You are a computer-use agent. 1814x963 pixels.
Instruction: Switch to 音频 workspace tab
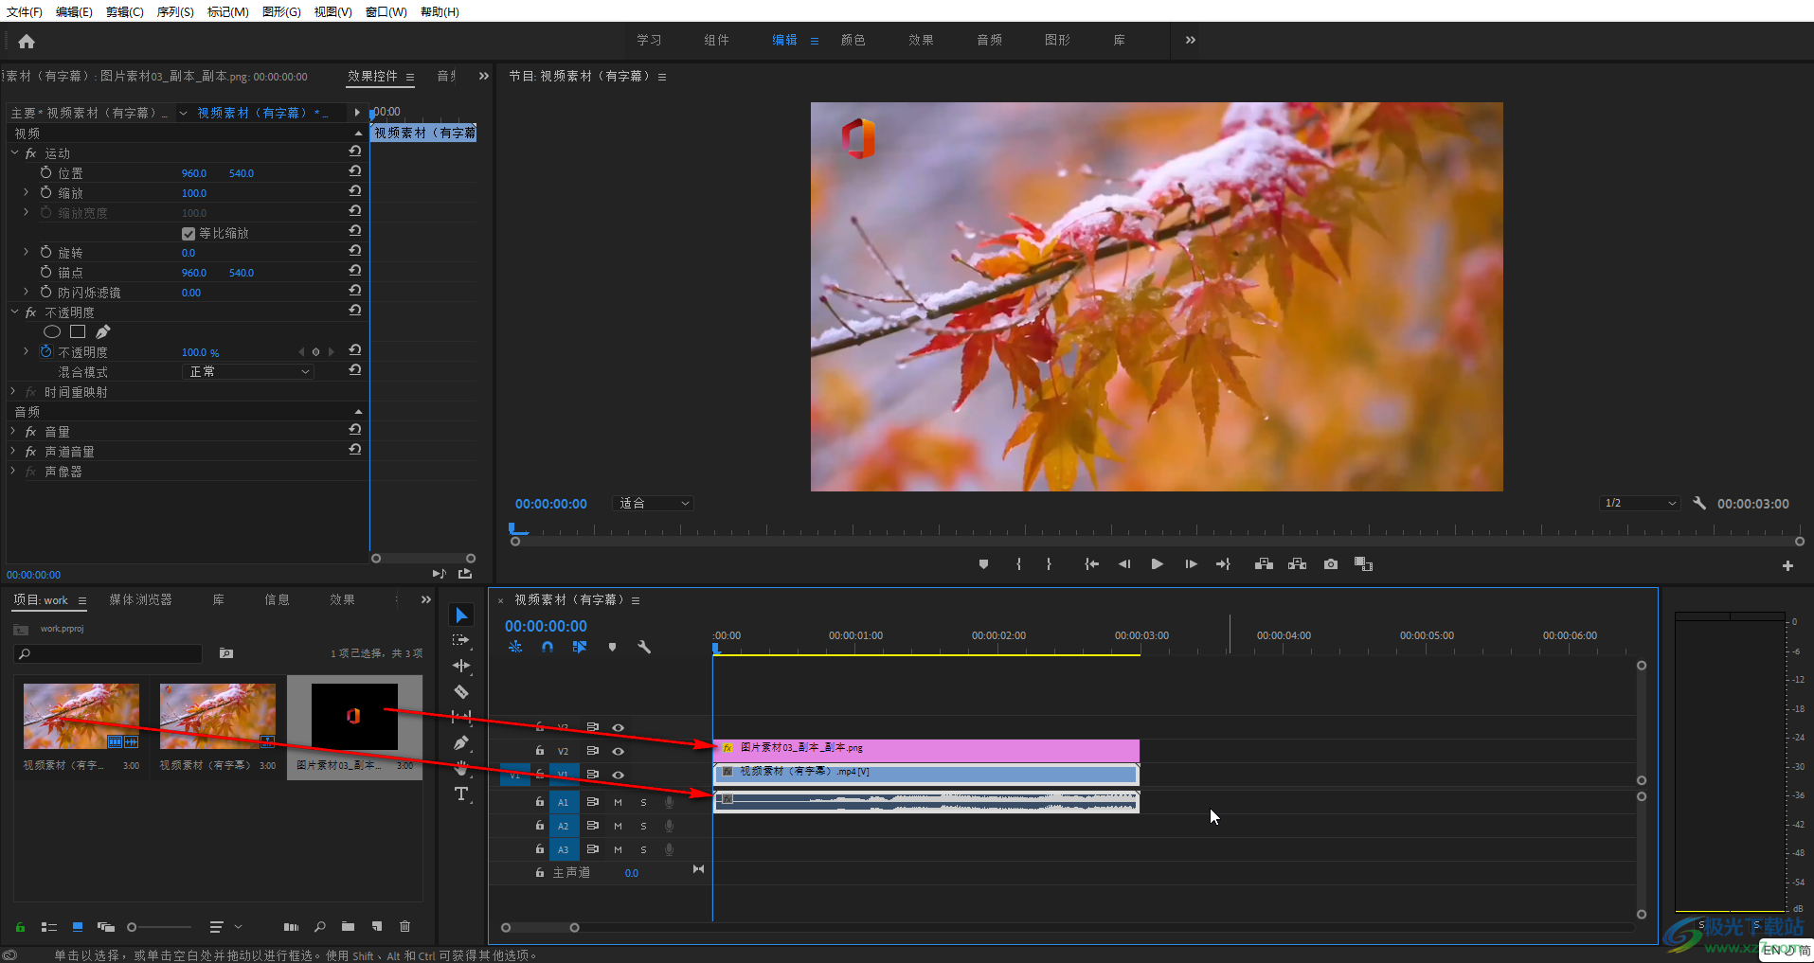click(989, 40)
